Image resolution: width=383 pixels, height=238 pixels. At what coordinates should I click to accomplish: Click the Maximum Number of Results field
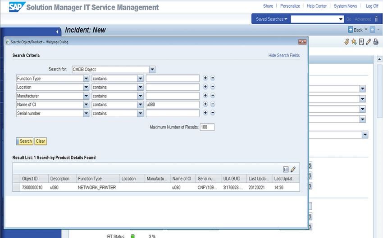pyautogui.click(x=207, y=127)
